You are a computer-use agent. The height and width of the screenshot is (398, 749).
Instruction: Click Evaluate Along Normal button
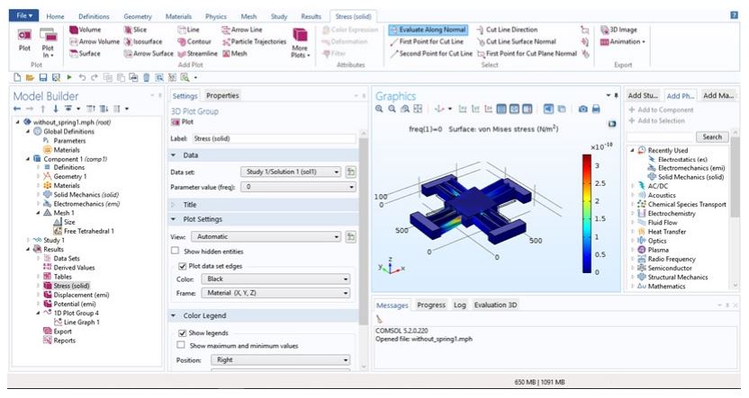[x=425, y=30]
